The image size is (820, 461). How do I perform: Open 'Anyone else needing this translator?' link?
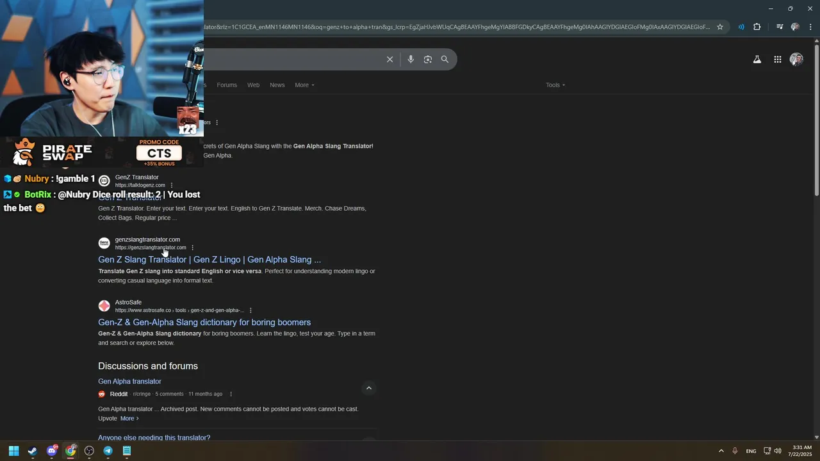pyautogui.click(x=154, y=437)
